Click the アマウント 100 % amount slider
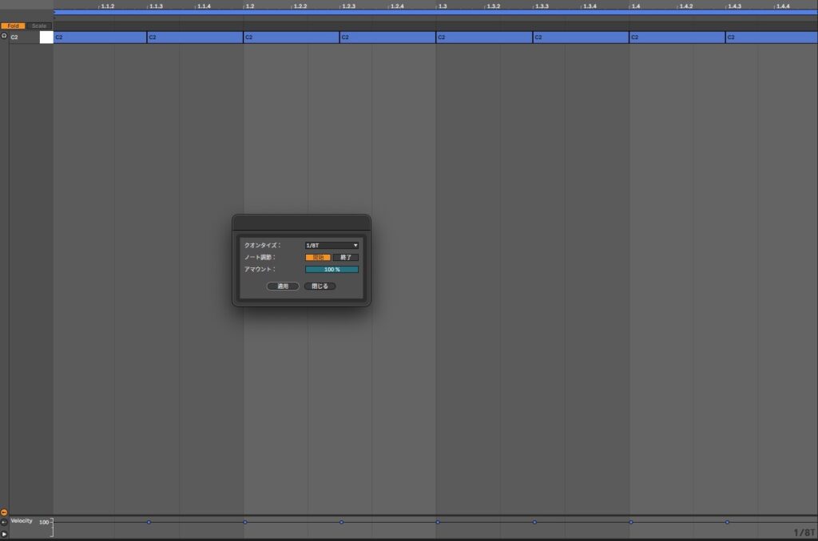 332,270
